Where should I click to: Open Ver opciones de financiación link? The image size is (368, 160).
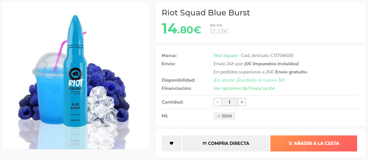(244, 89)
